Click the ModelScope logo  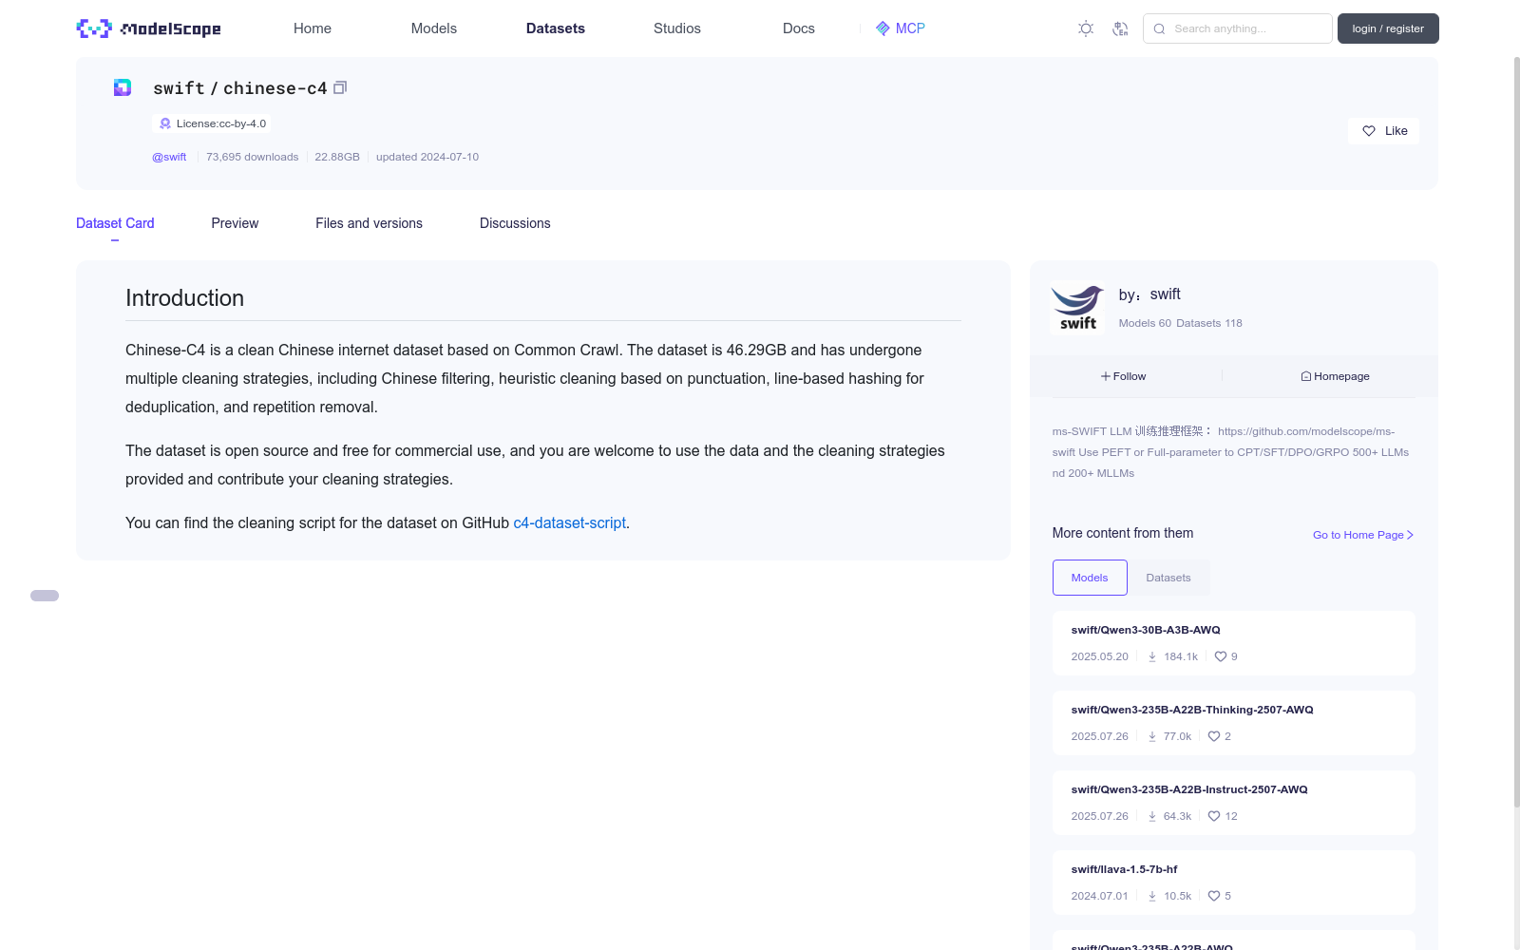[x=148, y=28]
